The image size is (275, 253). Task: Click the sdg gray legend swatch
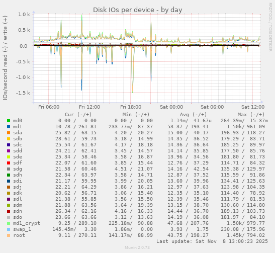point(9,169)
